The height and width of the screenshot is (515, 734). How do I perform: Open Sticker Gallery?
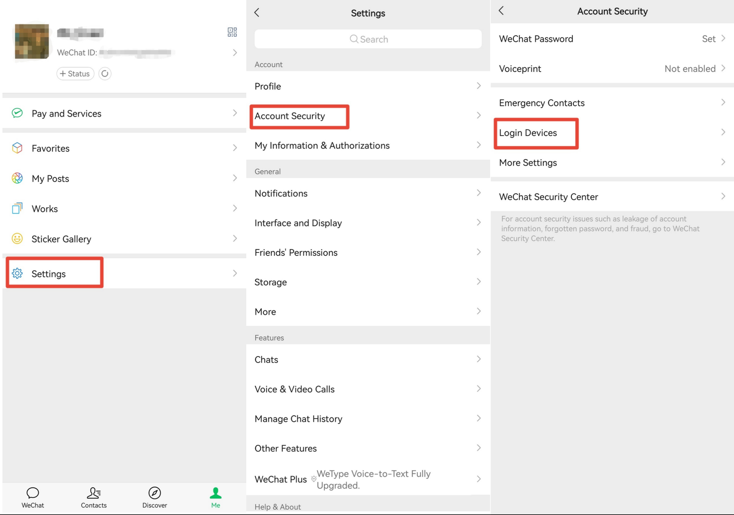pos(124,239)
